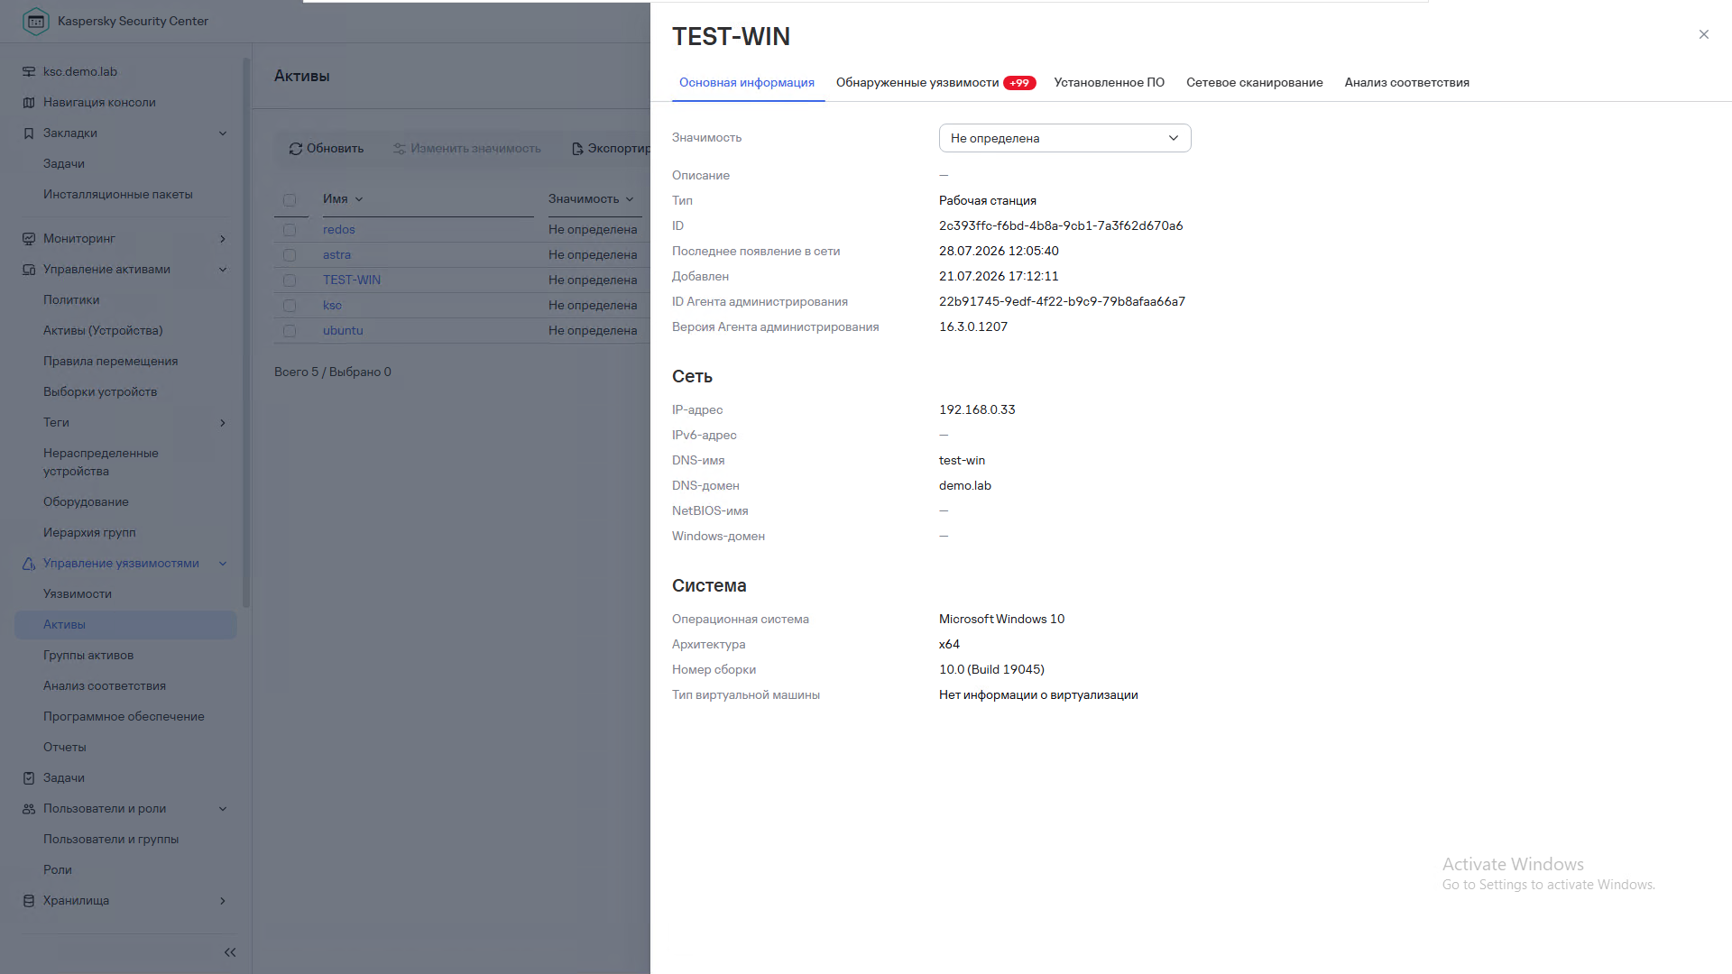Select Активы under vulnerability management
Viewport: 1732px width, 974px height.
[x=125, y=625]
